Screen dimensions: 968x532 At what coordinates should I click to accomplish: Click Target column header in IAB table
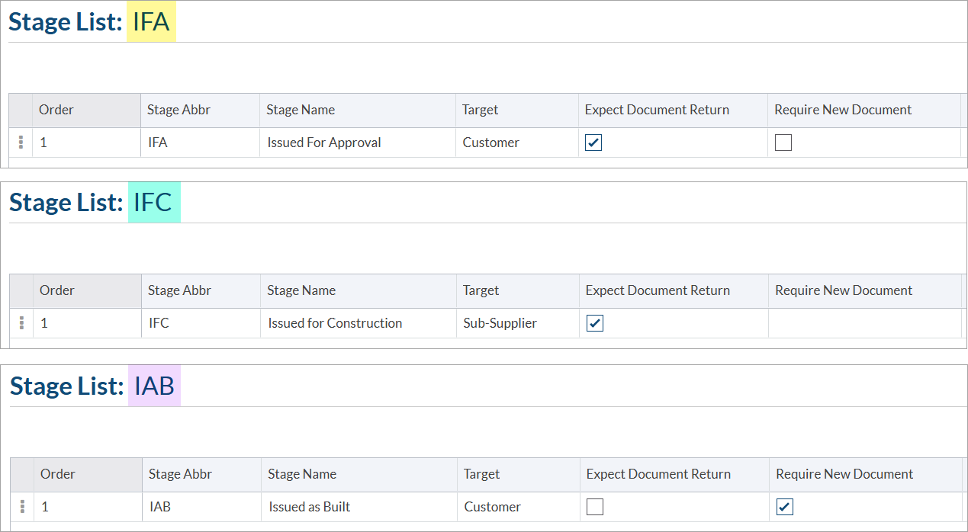click(x=481, y=474)
